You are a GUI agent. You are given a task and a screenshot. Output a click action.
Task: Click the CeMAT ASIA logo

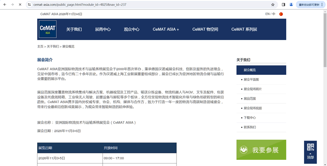pos(48,29)
